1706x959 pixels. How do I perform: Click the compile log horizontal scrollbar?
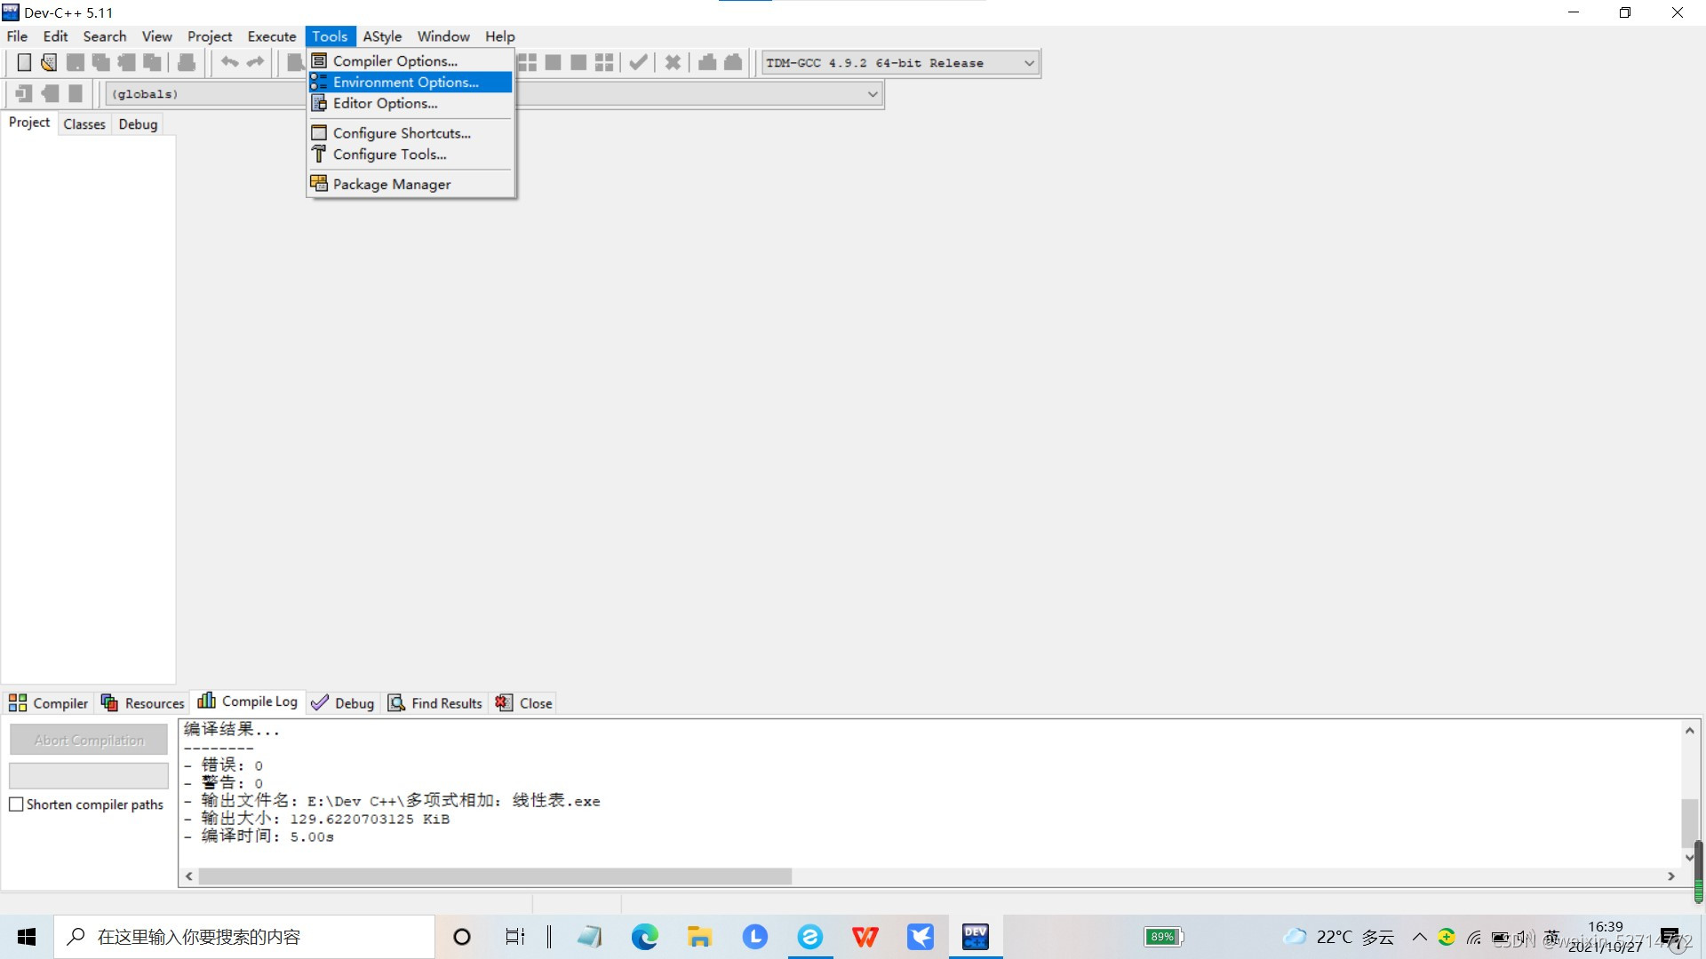[494, 876]
